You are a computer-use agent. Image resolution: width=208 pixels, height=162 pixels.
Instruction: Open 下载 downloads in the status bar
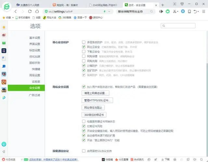pyautogui.click(x=165, y=159)
